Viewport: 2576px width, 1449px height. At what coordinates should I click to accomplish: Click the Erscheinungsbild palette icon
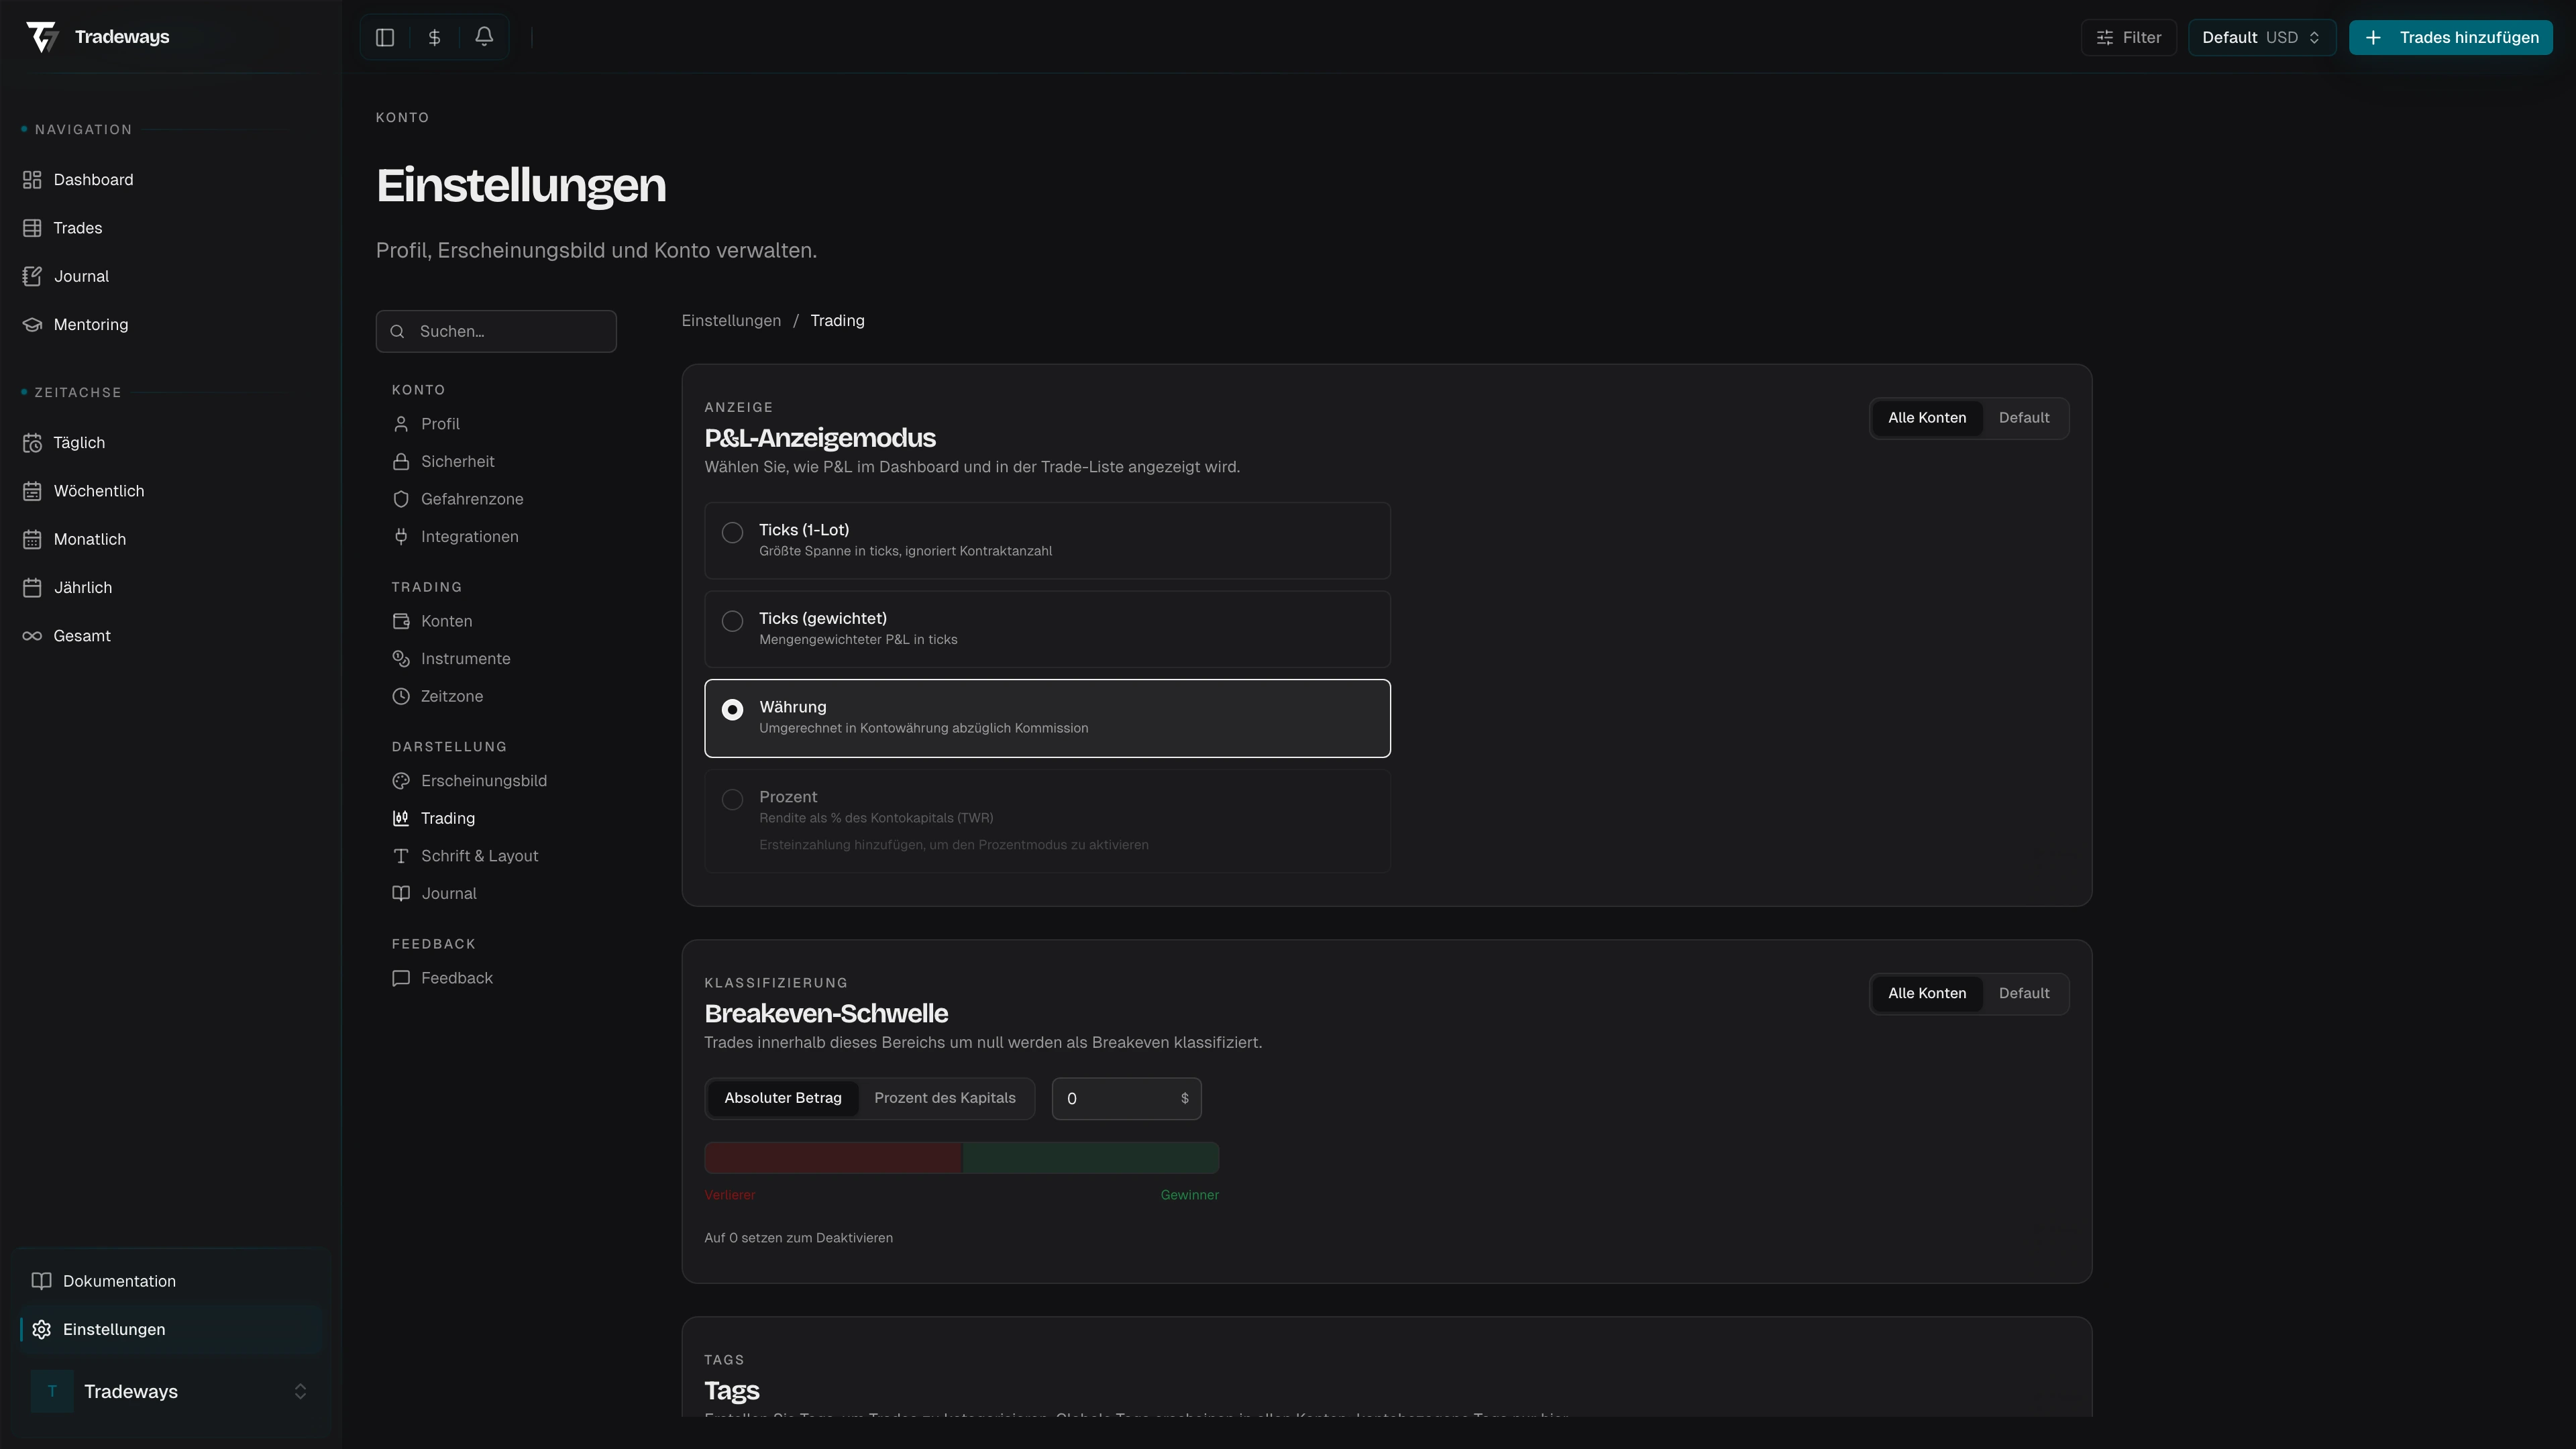coord(401,781)
